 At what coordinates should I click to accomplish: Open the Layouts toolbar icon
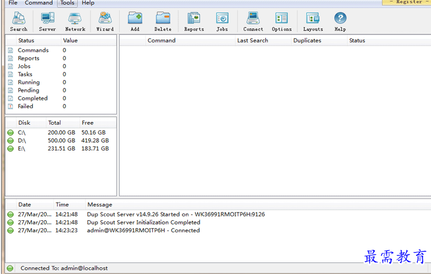pyautogui.click(x=313, y=21)
